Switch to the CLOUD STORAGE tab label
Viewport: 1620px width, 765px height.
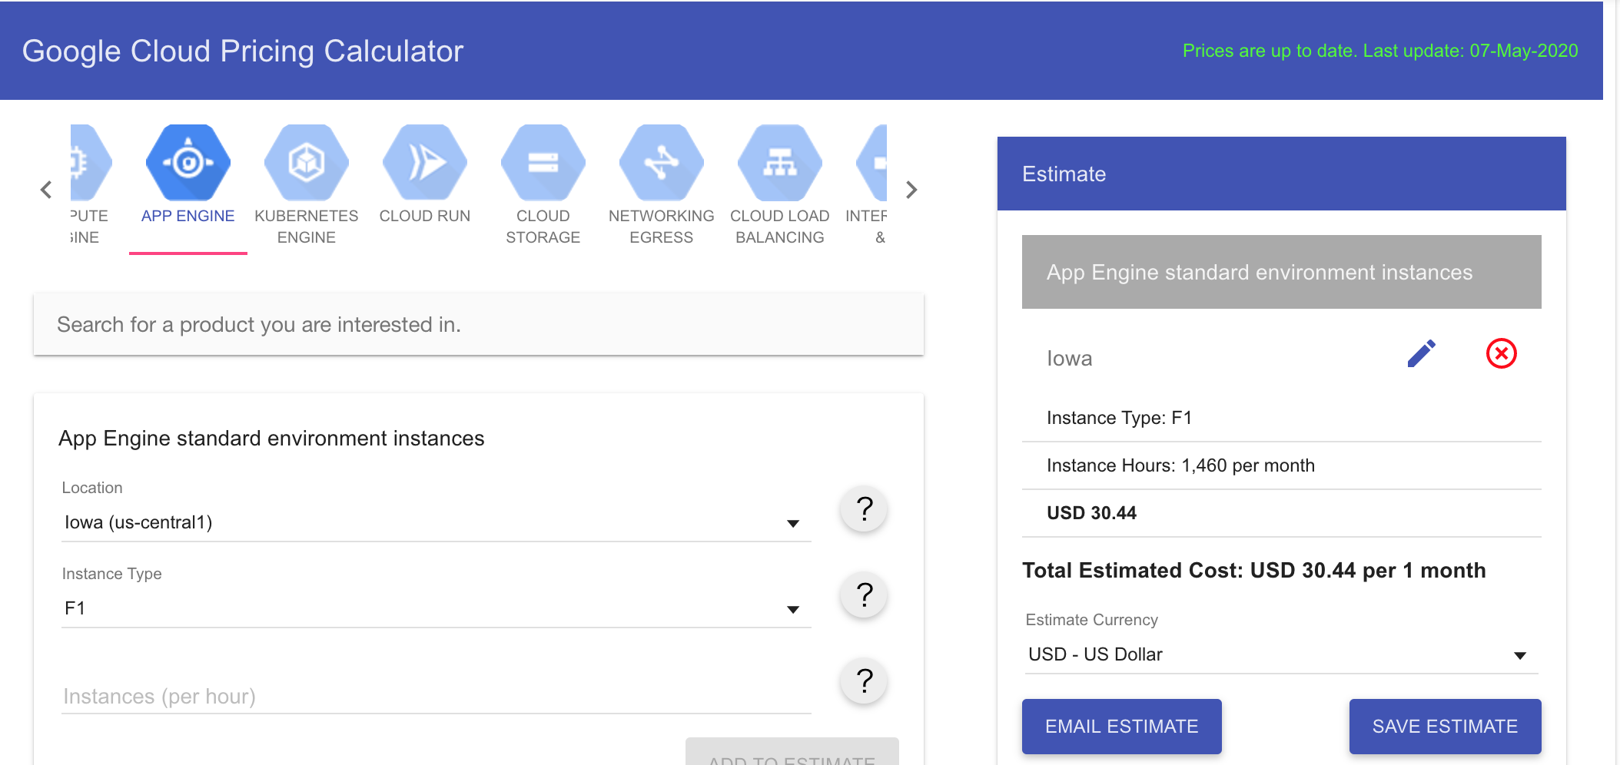point(543,227)
